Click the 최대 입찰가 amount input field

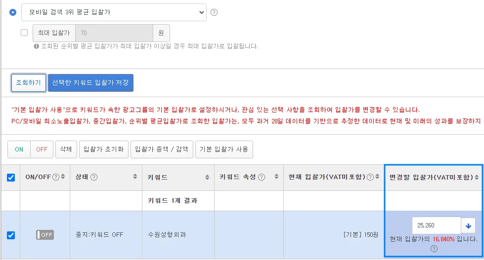(x=114, y=33)
